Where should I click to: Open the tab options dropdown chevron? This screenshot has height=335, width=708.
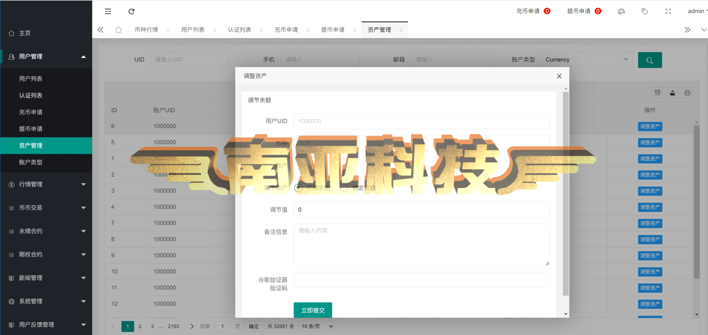click(x=704, y=30)
